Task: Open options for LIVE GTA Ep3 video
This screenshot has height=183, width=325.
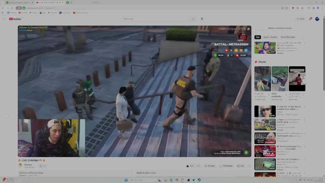Action: coord(304,107)
